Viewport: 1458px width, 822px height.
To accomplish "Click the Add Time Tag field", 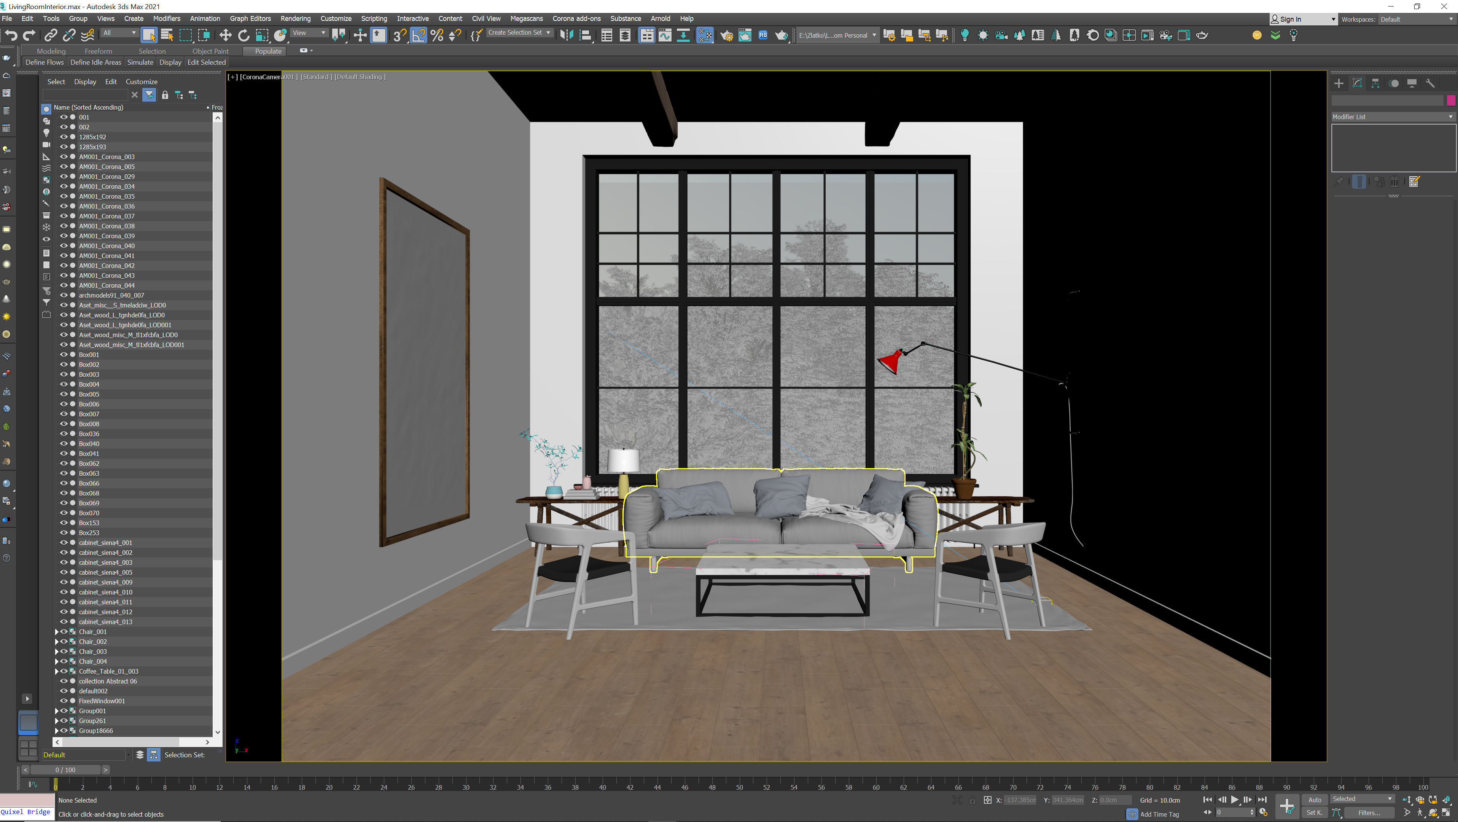I will pyautogui.click(x=1160, y=814).
